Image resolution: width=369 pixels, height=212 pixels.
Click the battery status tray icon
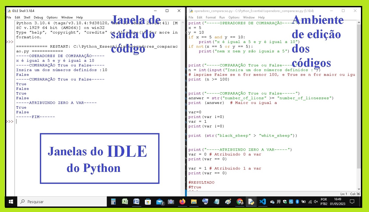tap(303, 202)
